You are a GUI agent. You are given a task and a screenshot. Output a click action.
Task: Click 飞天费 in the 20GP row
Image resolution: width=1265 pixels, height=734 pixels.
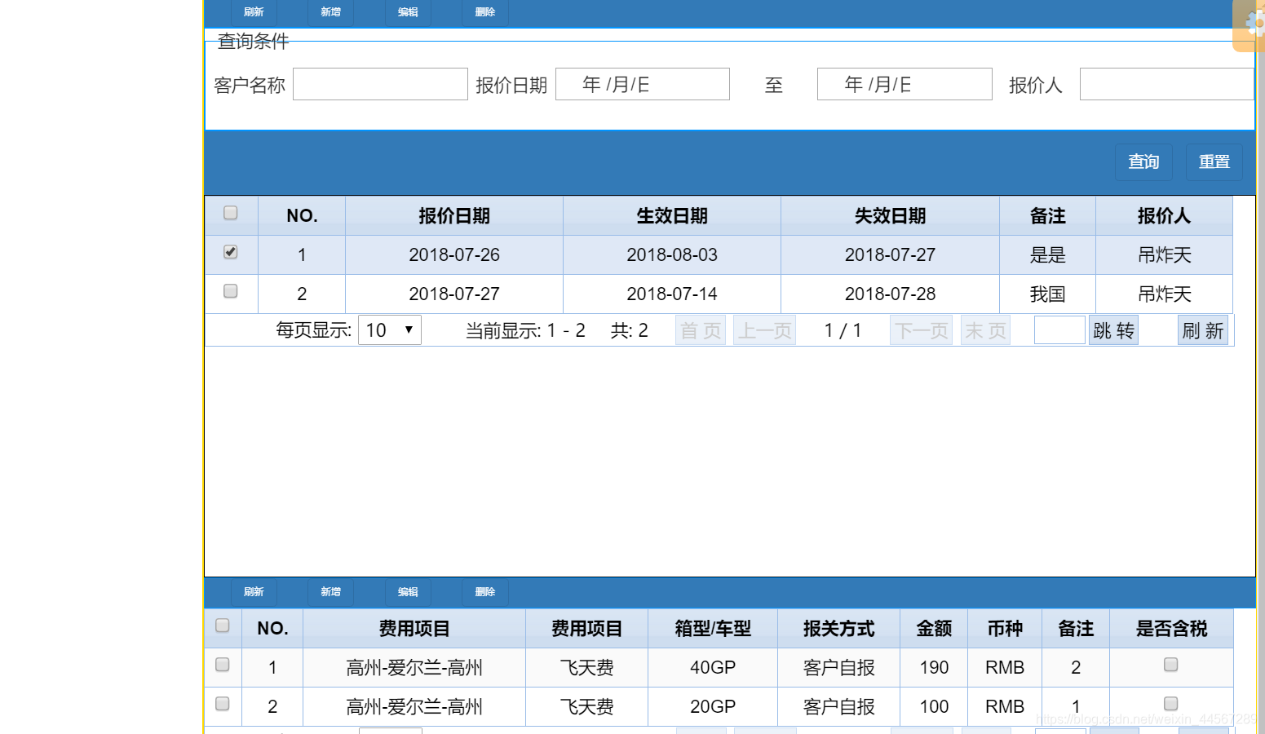[586, 707]
